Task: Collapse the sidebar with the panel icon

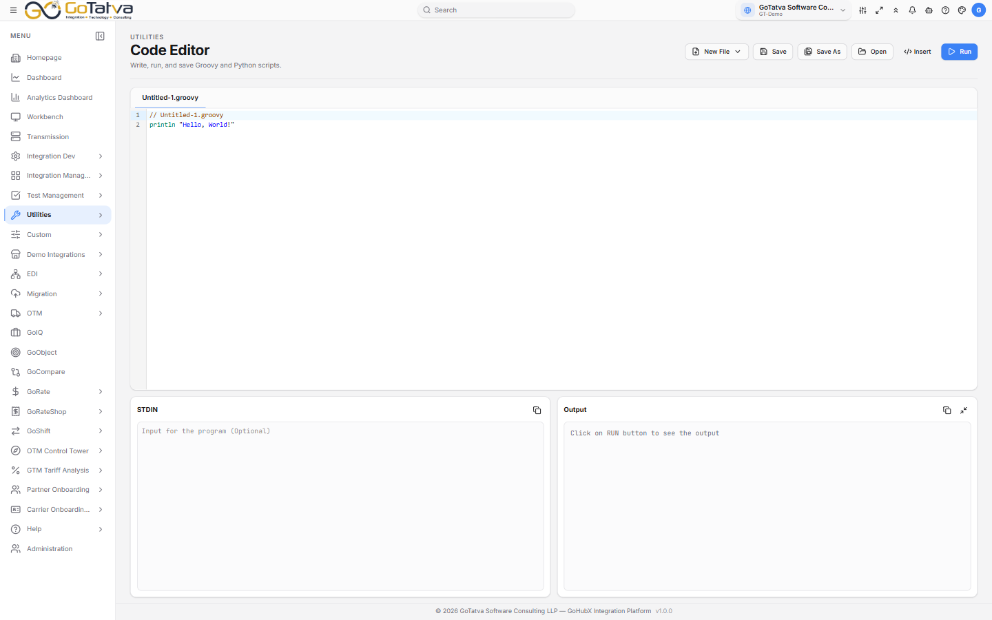Action: pos(100,36)
